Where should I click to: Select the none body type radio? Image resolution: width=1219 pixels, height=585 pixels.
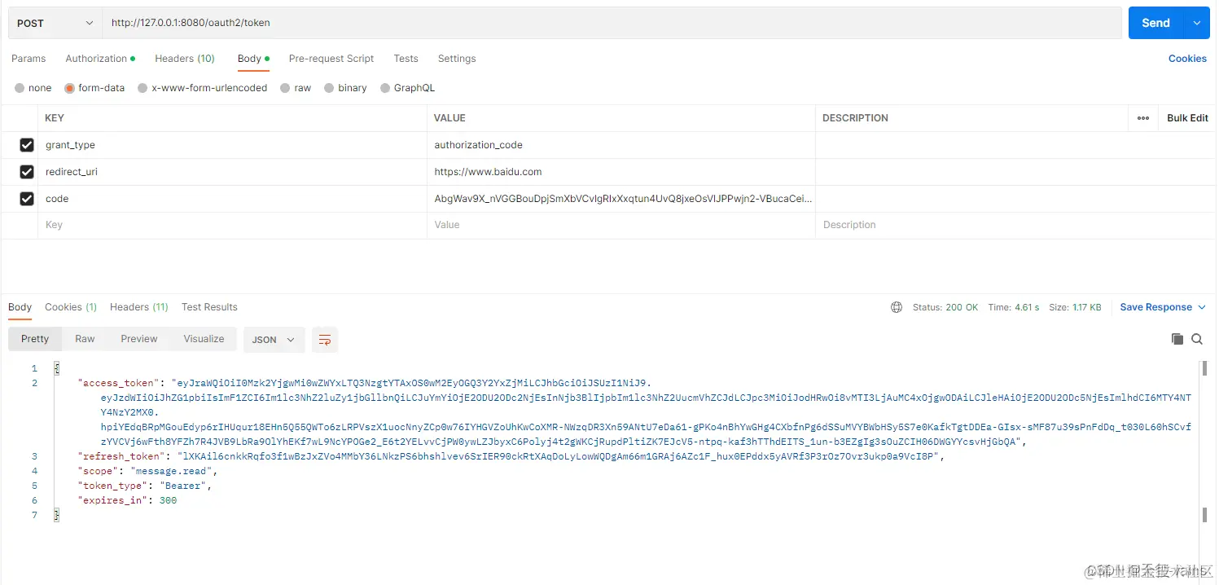point(20,88)
